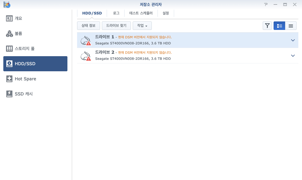This screenshot has height=180, width=302.
Task: Open the 작업 action dropdown
Action: (142, 26)
